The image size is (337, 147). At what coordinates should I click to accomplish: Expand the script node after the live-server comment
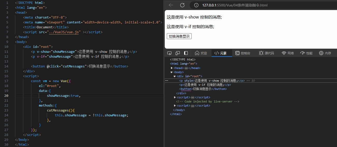tap(175, 106)
